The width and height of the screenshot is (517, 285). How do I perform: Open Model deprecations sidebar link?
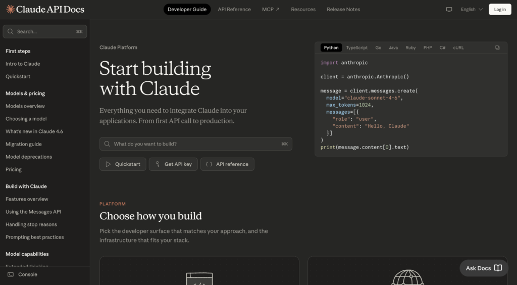point(29,157)
